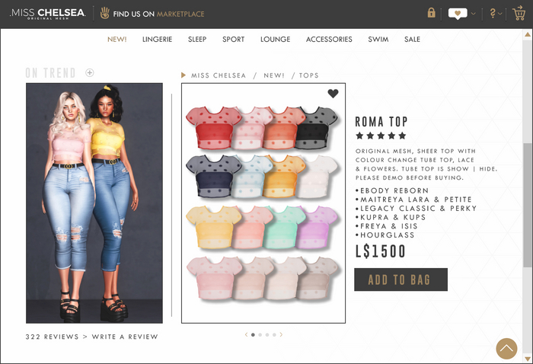Select the second carousel dot

(260, 335)
